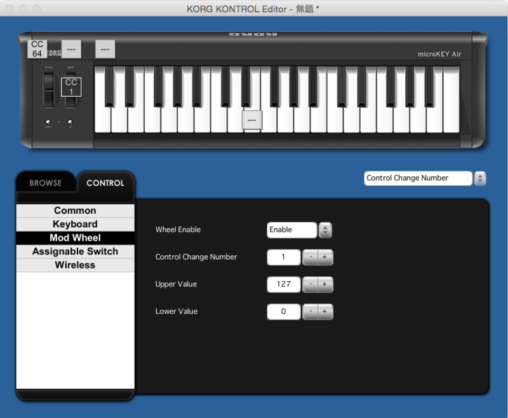Select the '---' label on the piano keys
Image resolution: width=508 pixels, height=418 pixels.
(252, 120)
